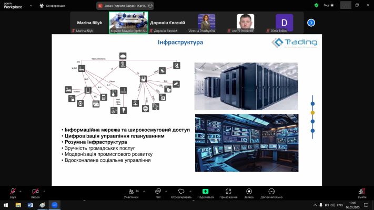
Task: Change layout with Вид view button
Action: pos(329,5)
